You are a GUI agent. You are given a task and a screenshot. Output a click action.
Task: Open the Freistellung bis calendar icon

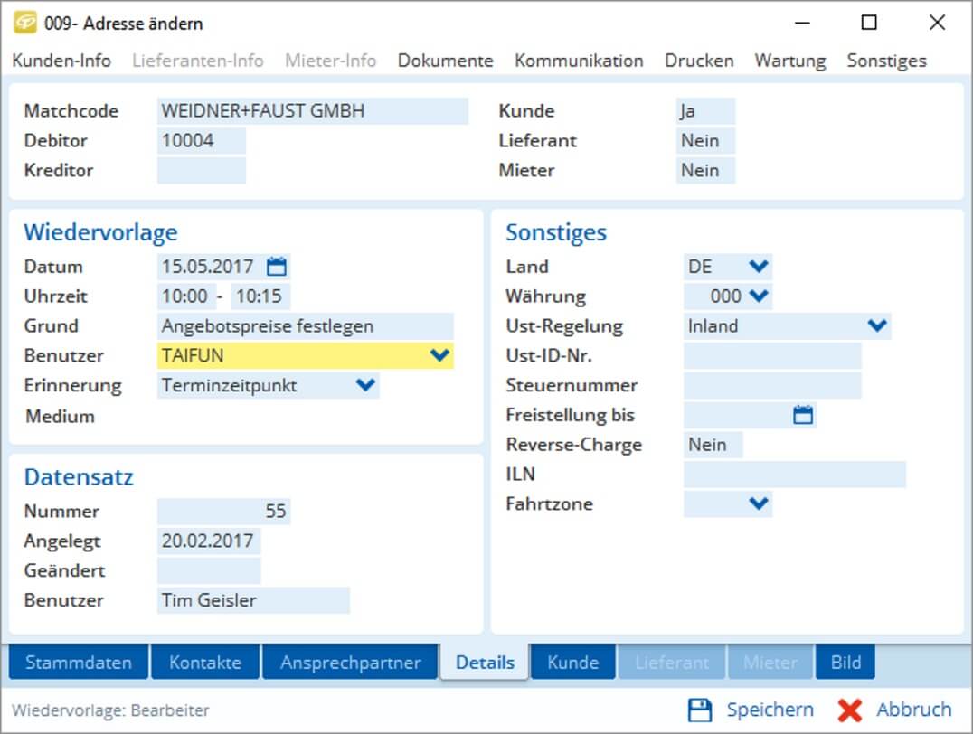(804, 415)
